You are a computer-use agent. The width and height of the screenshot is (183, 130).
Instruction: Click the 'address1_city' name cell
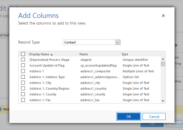[90, 83]
